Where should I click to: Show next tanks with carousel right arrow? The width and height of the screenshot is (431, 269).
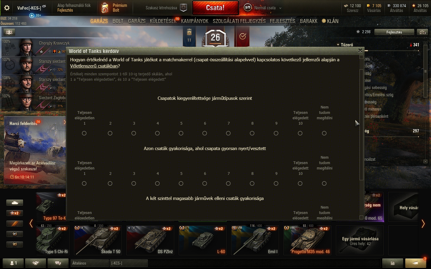pos(423,224)
